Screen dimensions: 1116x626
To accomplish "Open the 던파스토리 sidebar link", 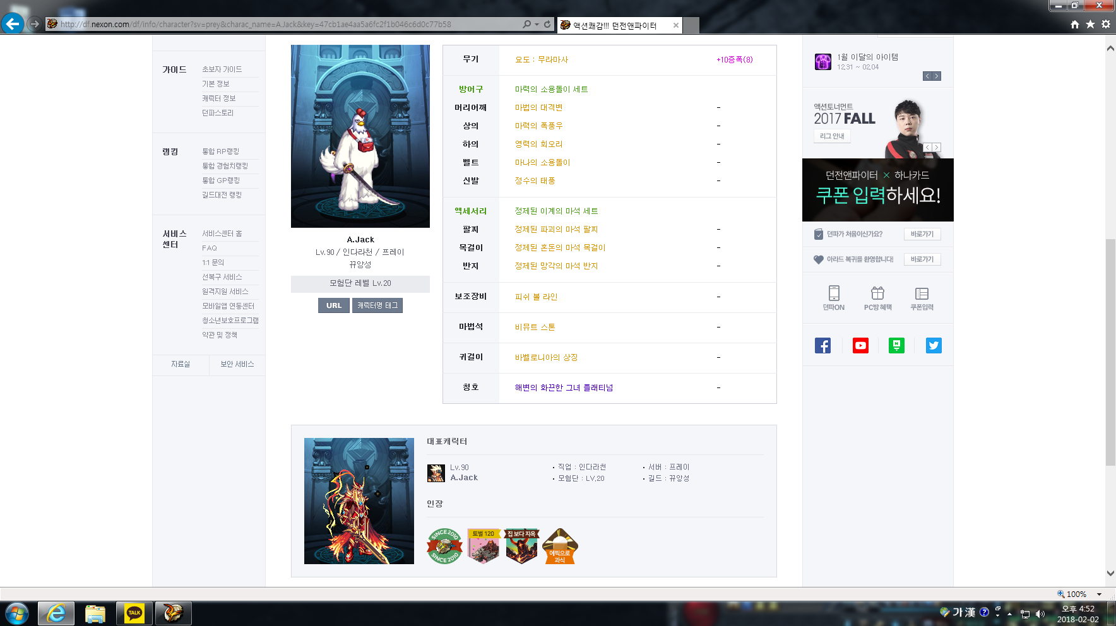I will pyautogui.click(x=218, y=113).
